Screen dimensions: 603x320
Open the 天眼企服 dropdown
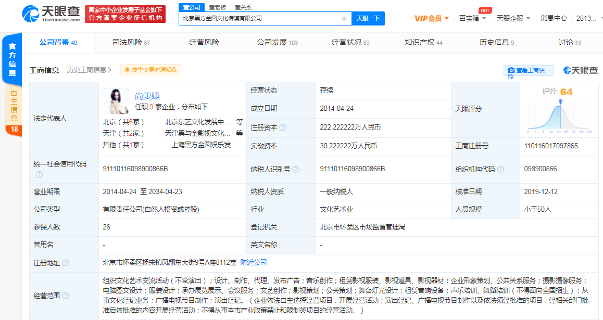(x=513, y=18)
